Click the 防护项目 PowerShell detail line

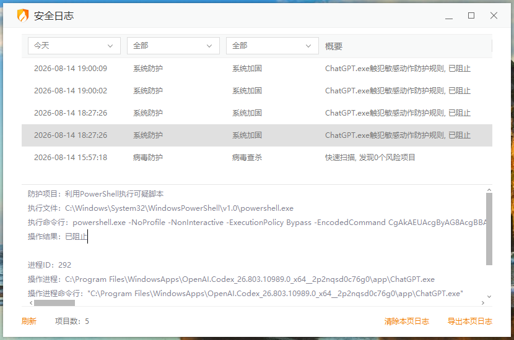pyautogui.click(x=95, y=193)
